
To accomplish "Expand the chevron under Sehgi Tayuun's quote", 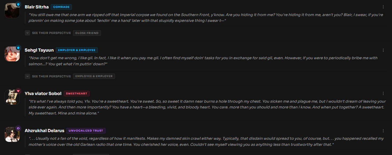I will (27, 76).
